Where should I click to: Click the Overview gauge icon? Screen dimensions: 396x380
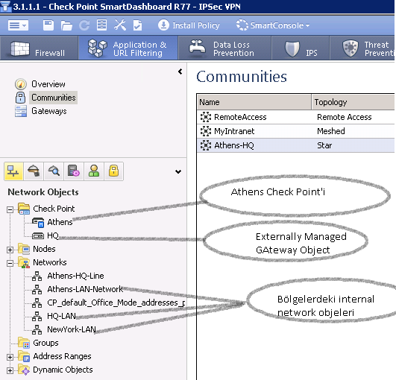point(20,84)
